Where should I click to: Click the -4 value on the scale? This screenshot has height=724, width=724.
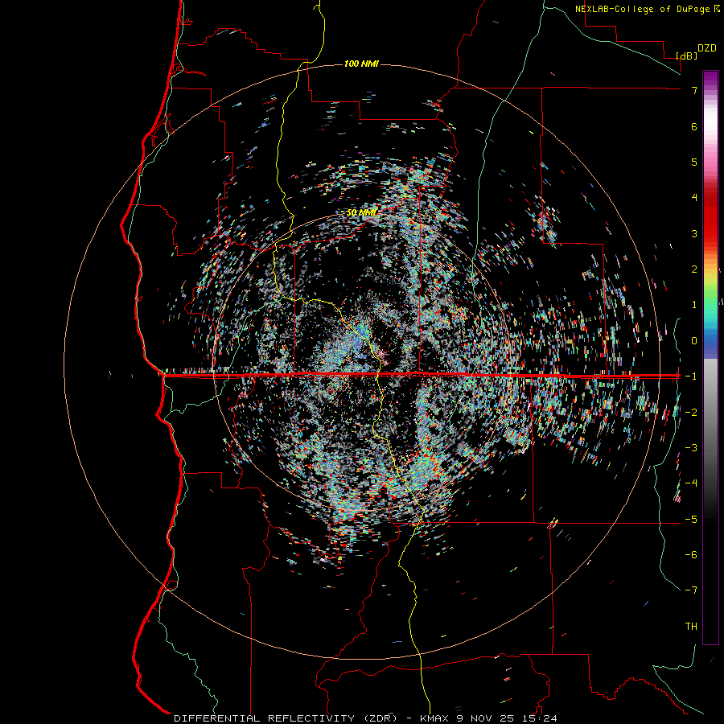(x=691, y=483)
